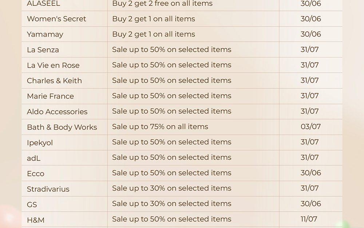Click Stradivarius 30% sale offer text
The width and height of the screenshot is (364, 228).
(x=172, y=188)
